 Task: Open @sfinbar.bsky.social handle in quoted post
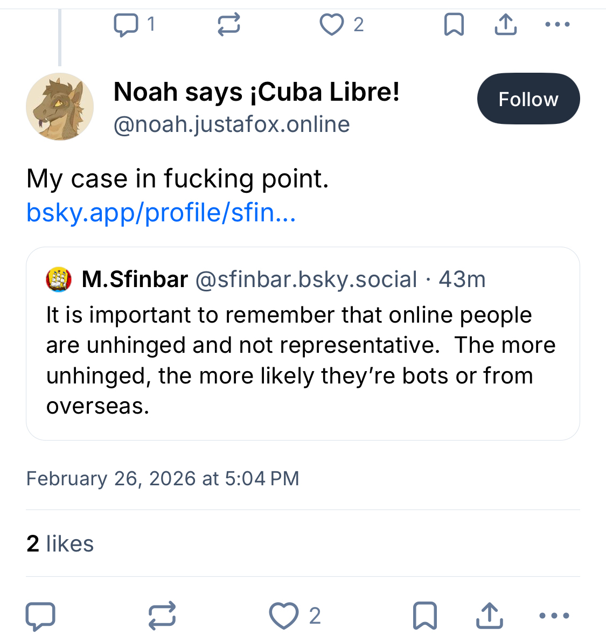click(305, 280)
